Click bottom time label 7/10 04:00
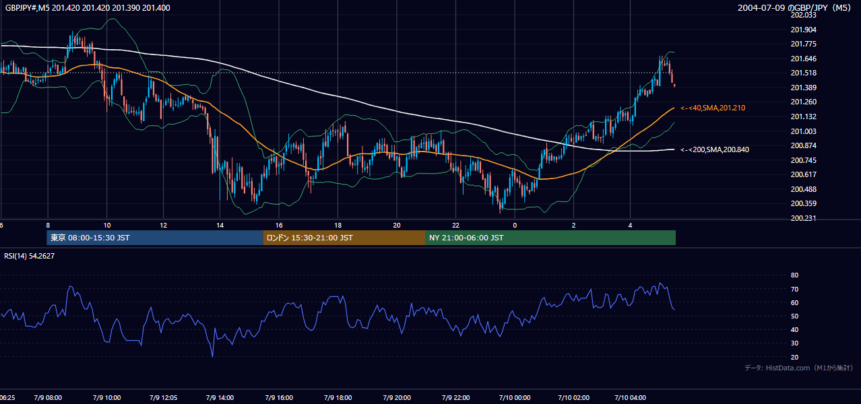 coord(631,398)
